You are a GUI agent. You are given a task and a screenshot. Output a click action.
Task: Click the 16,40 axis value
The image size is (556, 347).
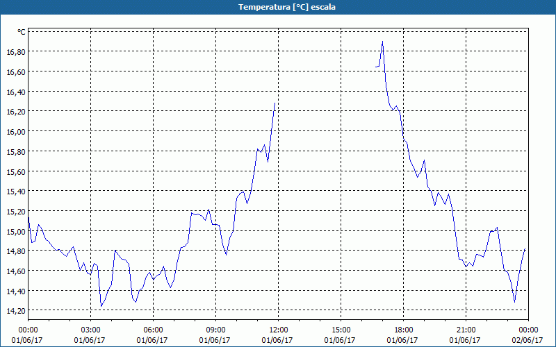point(16,92)
